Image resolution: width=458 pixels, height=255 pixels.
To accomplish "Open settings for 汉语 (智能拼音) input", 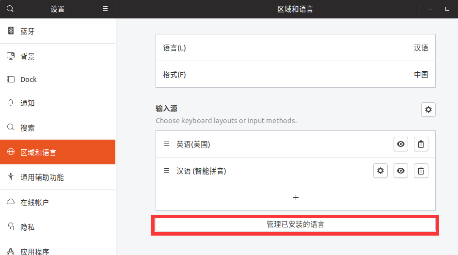I will [380, 171].
